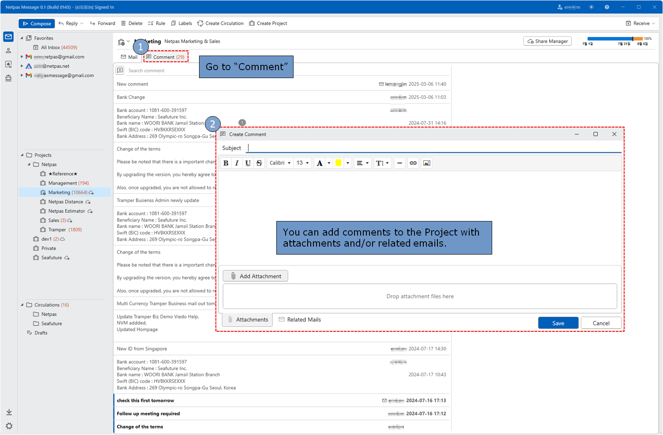
Task: Expand the @netpas.net account
Action: tap(22, 66)
